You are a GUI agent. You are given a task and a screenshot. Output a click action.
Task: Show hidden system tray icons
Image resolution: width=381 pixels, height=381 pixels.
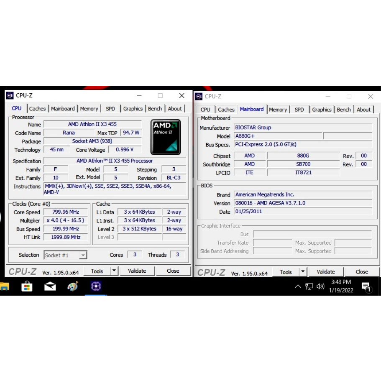click(x=298, y=286)
